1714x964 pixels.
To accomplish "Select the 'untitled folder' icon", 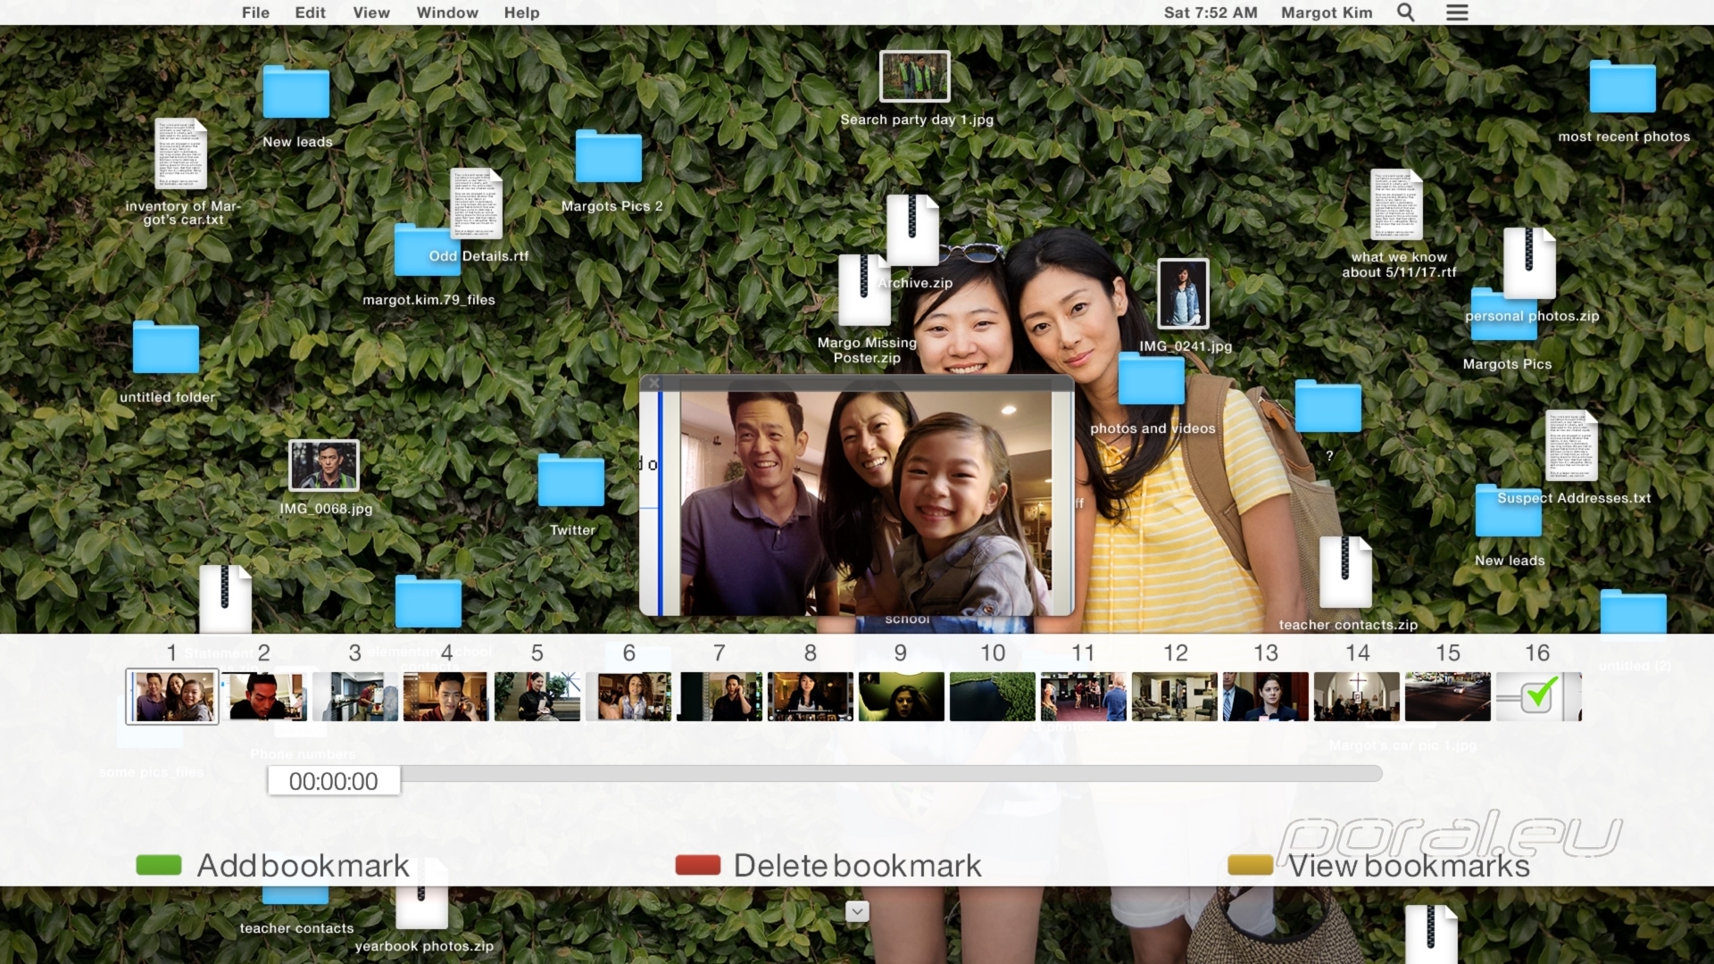I will [166, 346].
